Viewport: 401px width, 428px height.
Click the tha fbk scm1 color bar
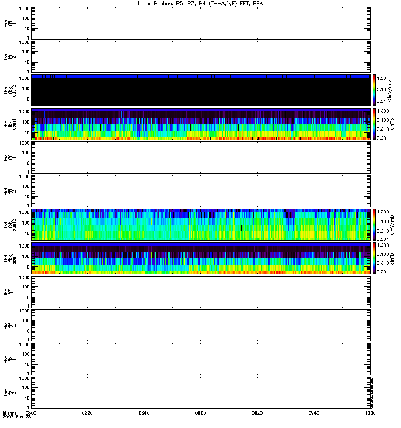374,124
